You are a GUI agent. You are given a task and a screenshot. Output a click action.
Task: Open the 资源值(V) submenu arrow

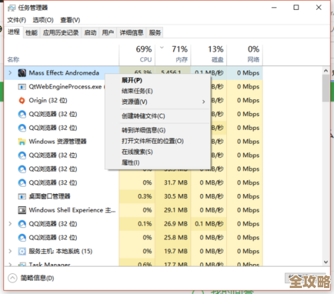(x=203, y=102)
